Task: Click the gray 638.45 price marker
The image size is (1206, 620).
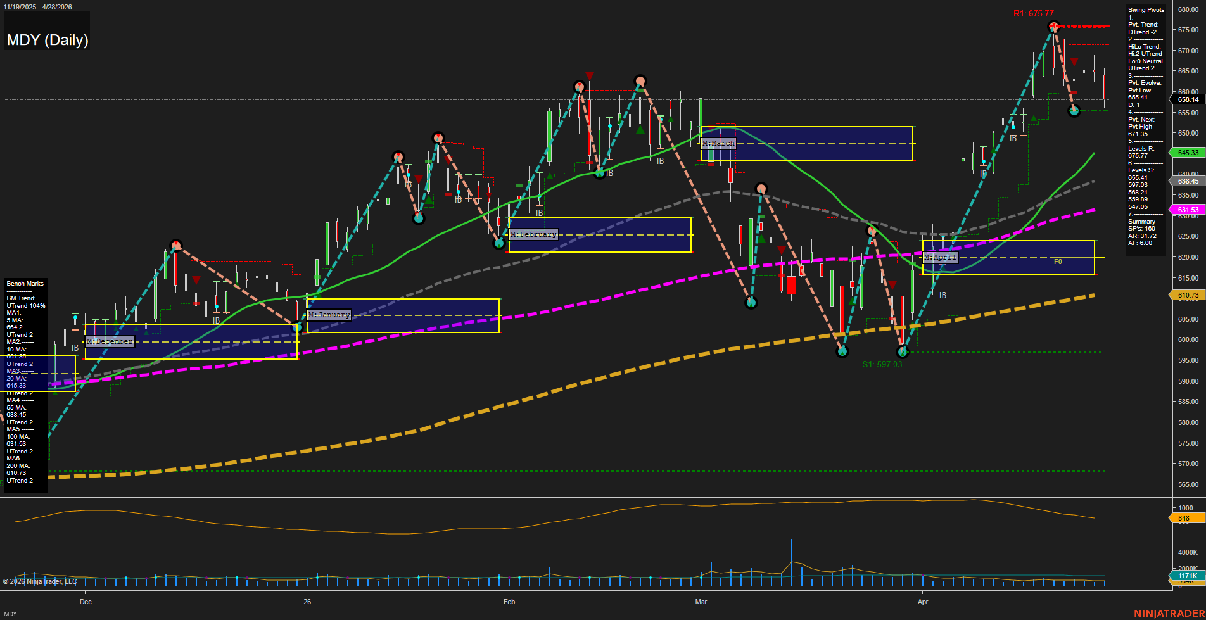Action: (1187, 181)
